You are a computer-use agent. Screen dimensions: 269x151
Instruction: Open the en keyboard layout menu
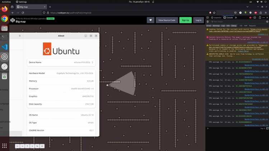coord(251,2)
